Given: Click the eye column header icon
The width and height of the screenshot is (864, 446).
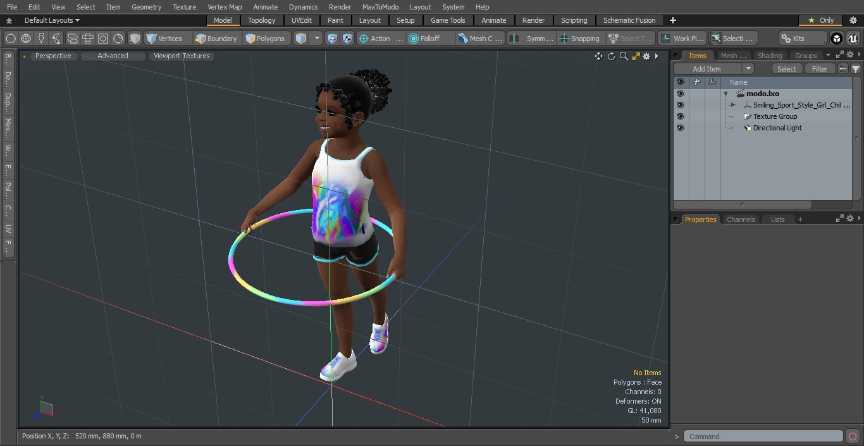Looking at the screenshot, I should (x=680, y=82).
